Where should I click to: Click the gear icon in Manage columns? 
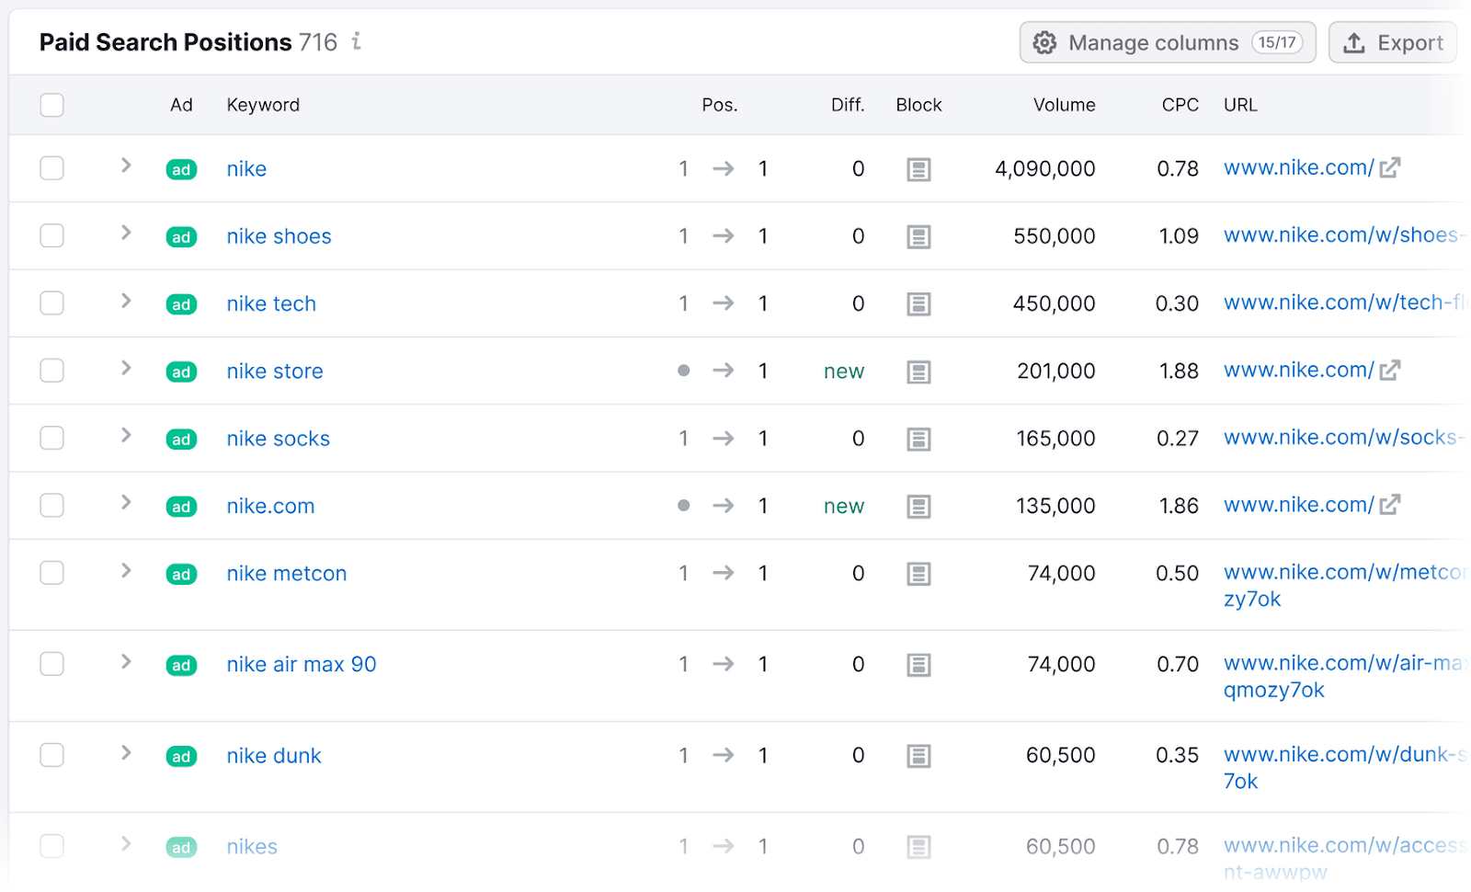[1044, 42]
